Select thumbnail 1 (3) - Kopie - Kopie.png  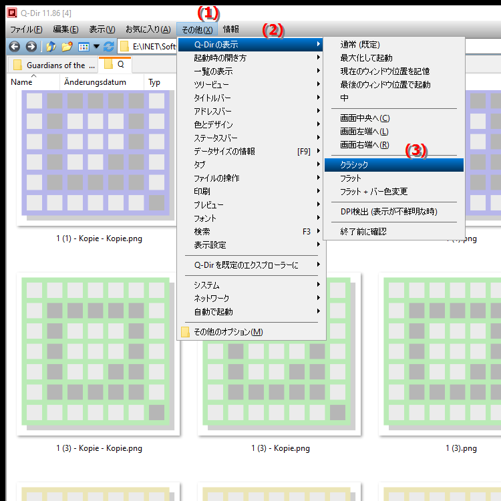(98, 354)
